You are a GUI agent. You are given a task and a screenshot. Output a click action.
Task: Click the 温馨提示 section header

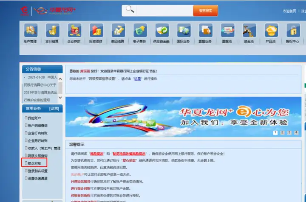tap(76, 144)
